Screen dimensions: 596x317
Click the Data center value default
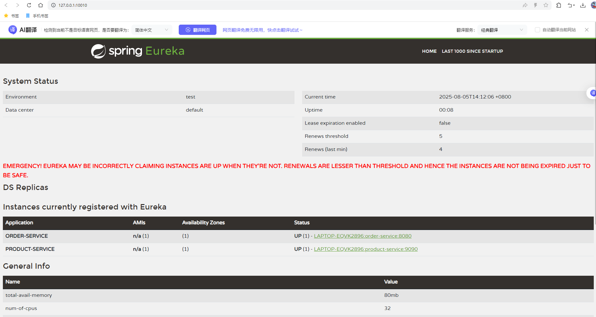tap(194, 110)
